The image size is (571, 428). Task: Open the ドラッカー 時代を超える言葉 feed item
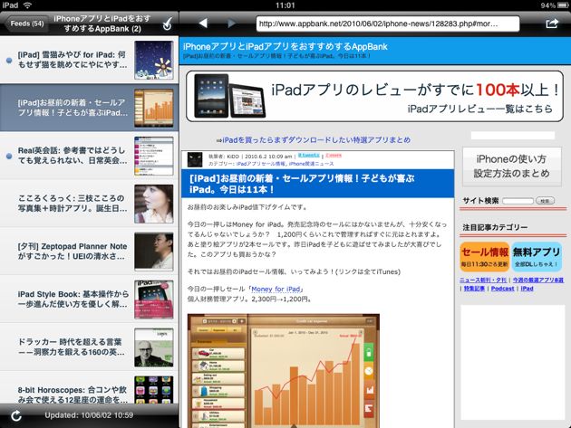tap(89, 347)
